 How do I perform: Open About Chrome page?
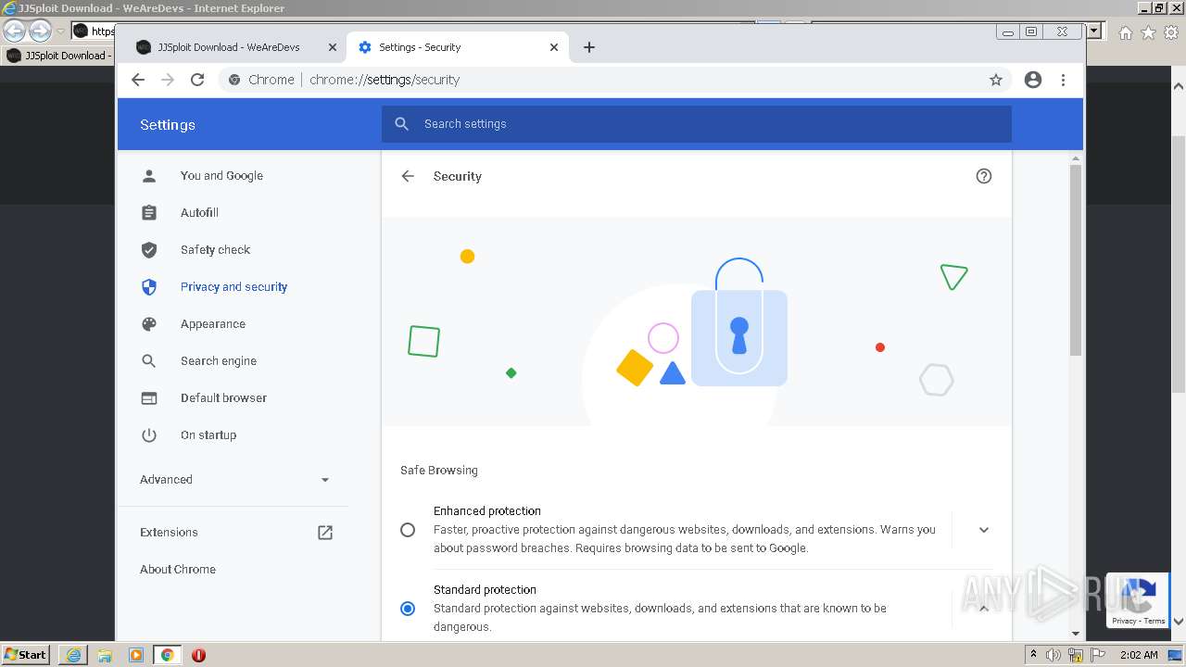[178, 570]
